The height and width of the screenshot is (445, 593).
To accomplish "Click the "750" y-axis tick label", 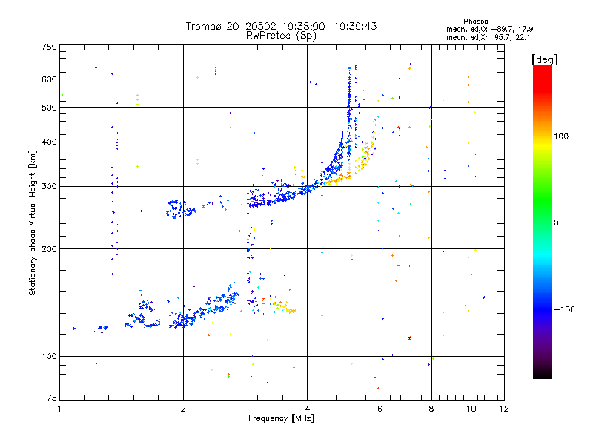I will [50, 47].
